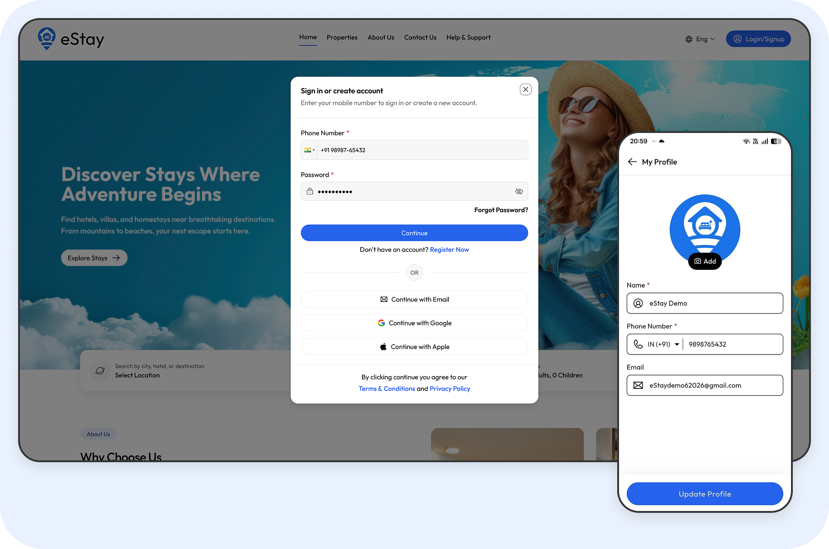The width and height of the screenshot is (829, 549).
Task: Click the My Profile title text
Action: (659, 162)
